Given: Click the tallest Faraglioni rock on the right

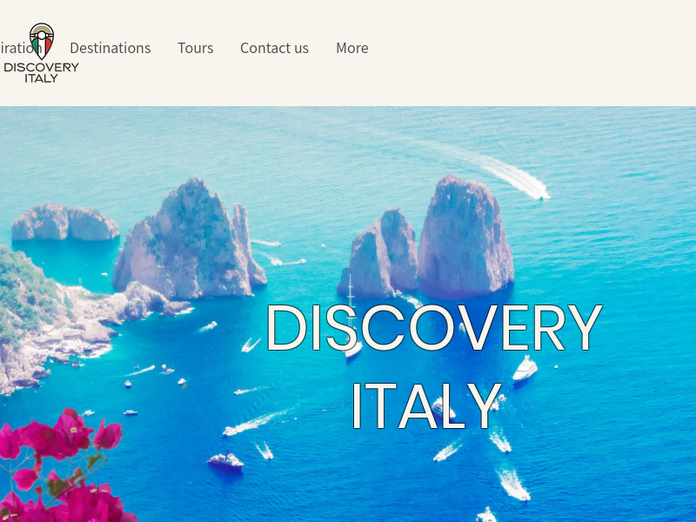Looking at the screenshot, I should coord(465,237).
